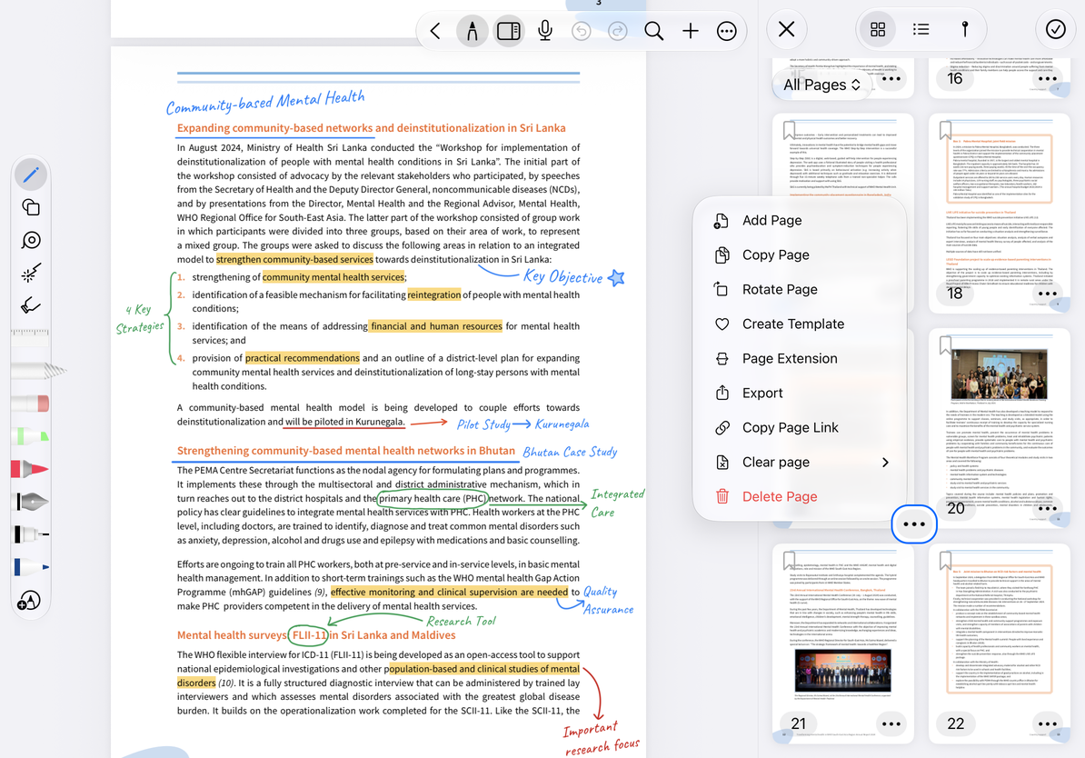Choose the gray pencil tool
The height and width of the screenshot is (758, 1085).
38,371
